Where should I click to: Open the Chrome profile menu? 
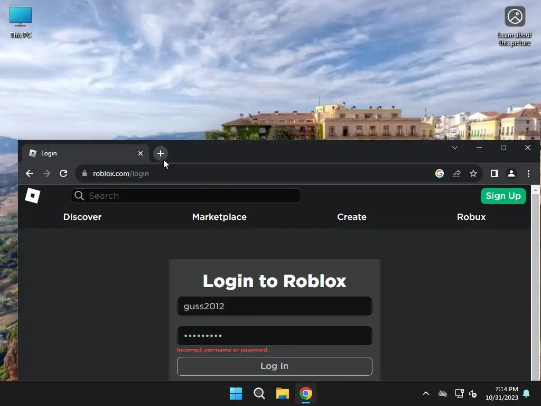pyautogui.click(x=511, y=173)
